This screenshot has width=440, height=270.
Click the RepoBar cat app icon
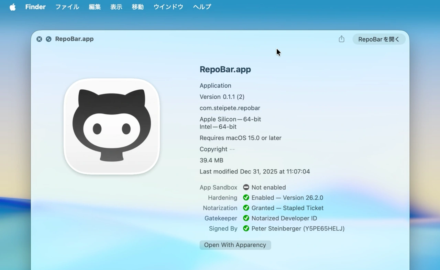coord(112,126)
